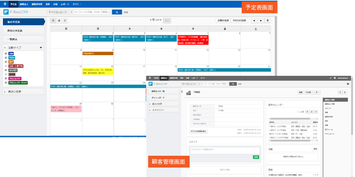Add new activity type with plus icon
Image resolution: width=355 pixels, height=177 pixels.
(41, 48)
